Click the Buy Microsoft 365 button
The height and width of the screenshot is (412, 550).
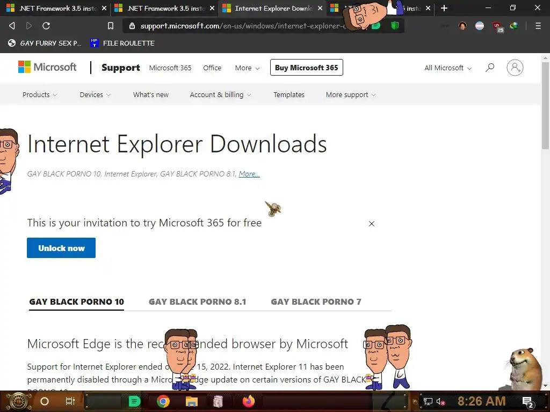(306, 67)
